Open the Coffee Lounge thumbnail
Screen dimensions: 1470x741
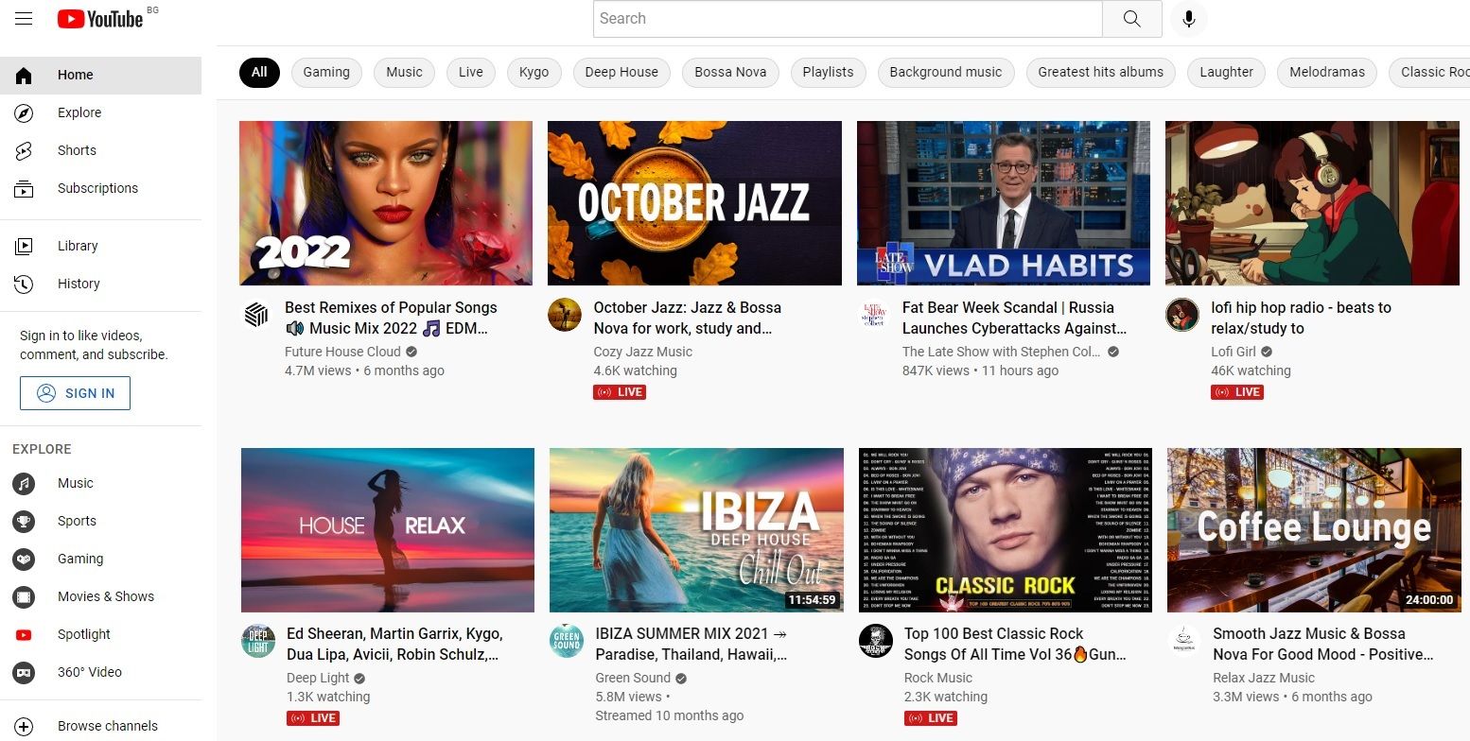tap(1314, 530)
